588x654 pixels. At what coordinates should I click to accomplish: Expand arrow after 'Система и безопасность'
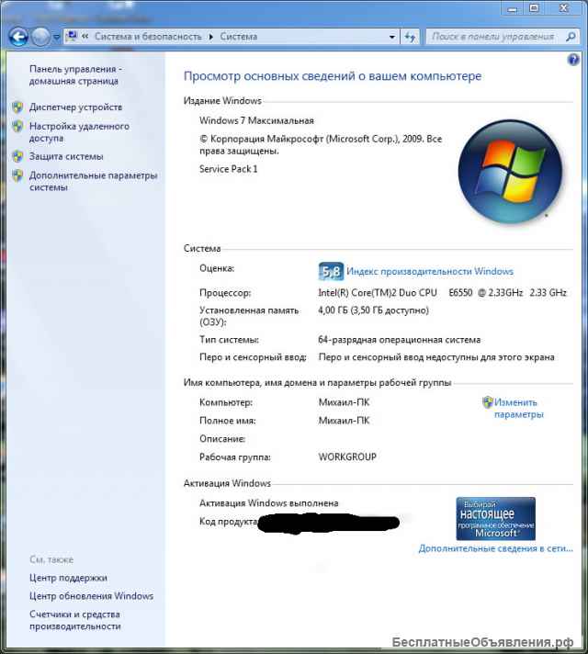click(x=210, y=37)
